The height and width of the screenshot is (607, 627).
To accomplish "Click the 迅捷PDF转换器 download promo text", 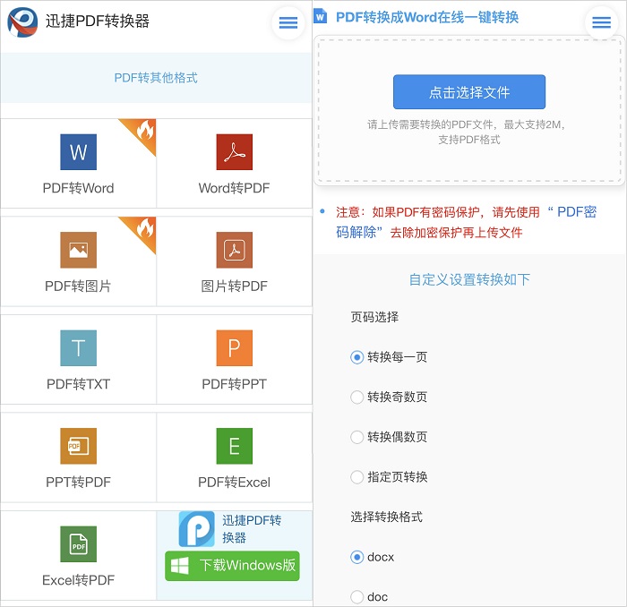I will pos(252,529).
